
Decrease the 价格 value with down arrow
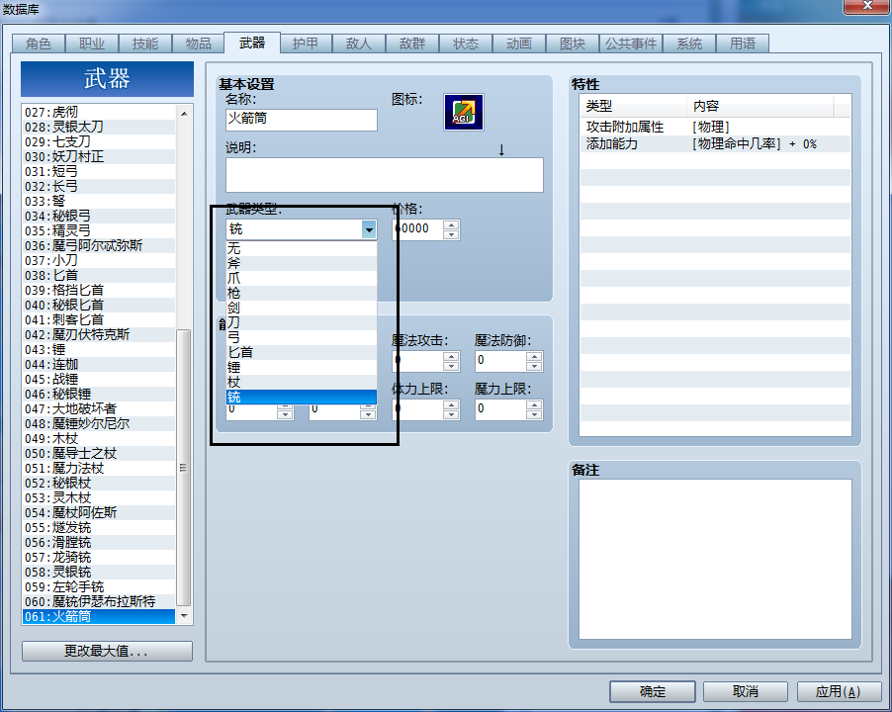[451, 234]
